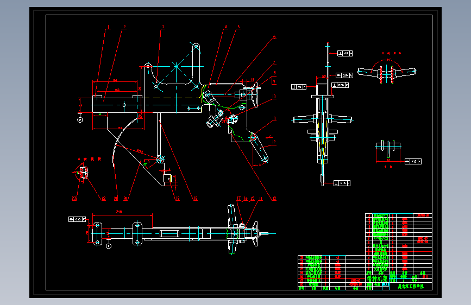Pick the 70 dimension in the bottom view
Screen dimensions: 471x305
coord(87,233)
